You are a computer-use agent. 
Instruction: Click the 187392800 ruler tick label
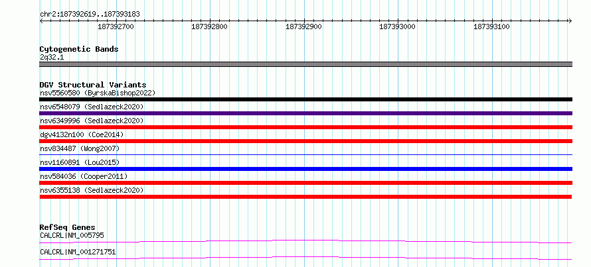coord(209,27)
